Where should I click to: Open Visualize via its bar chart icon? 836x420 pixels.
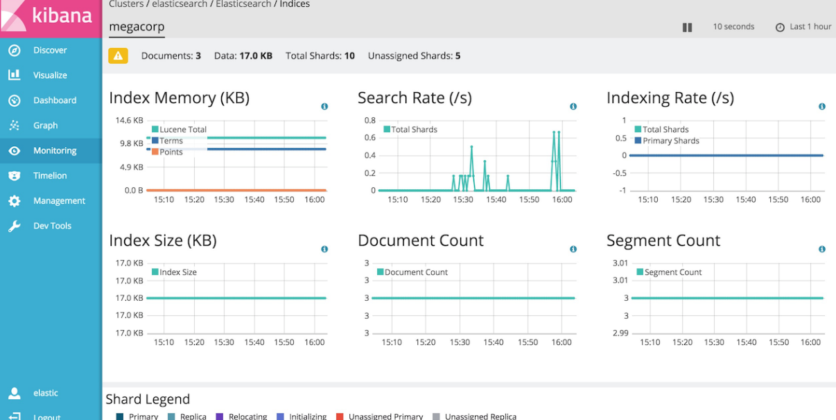click(14, 76)
